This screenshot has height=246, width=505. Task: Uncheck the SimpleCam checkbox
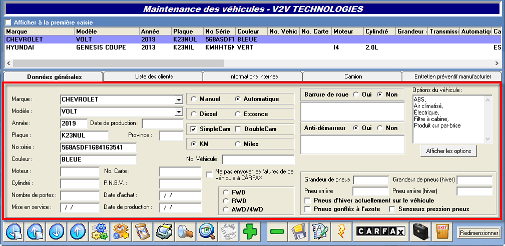coord(194,129)
